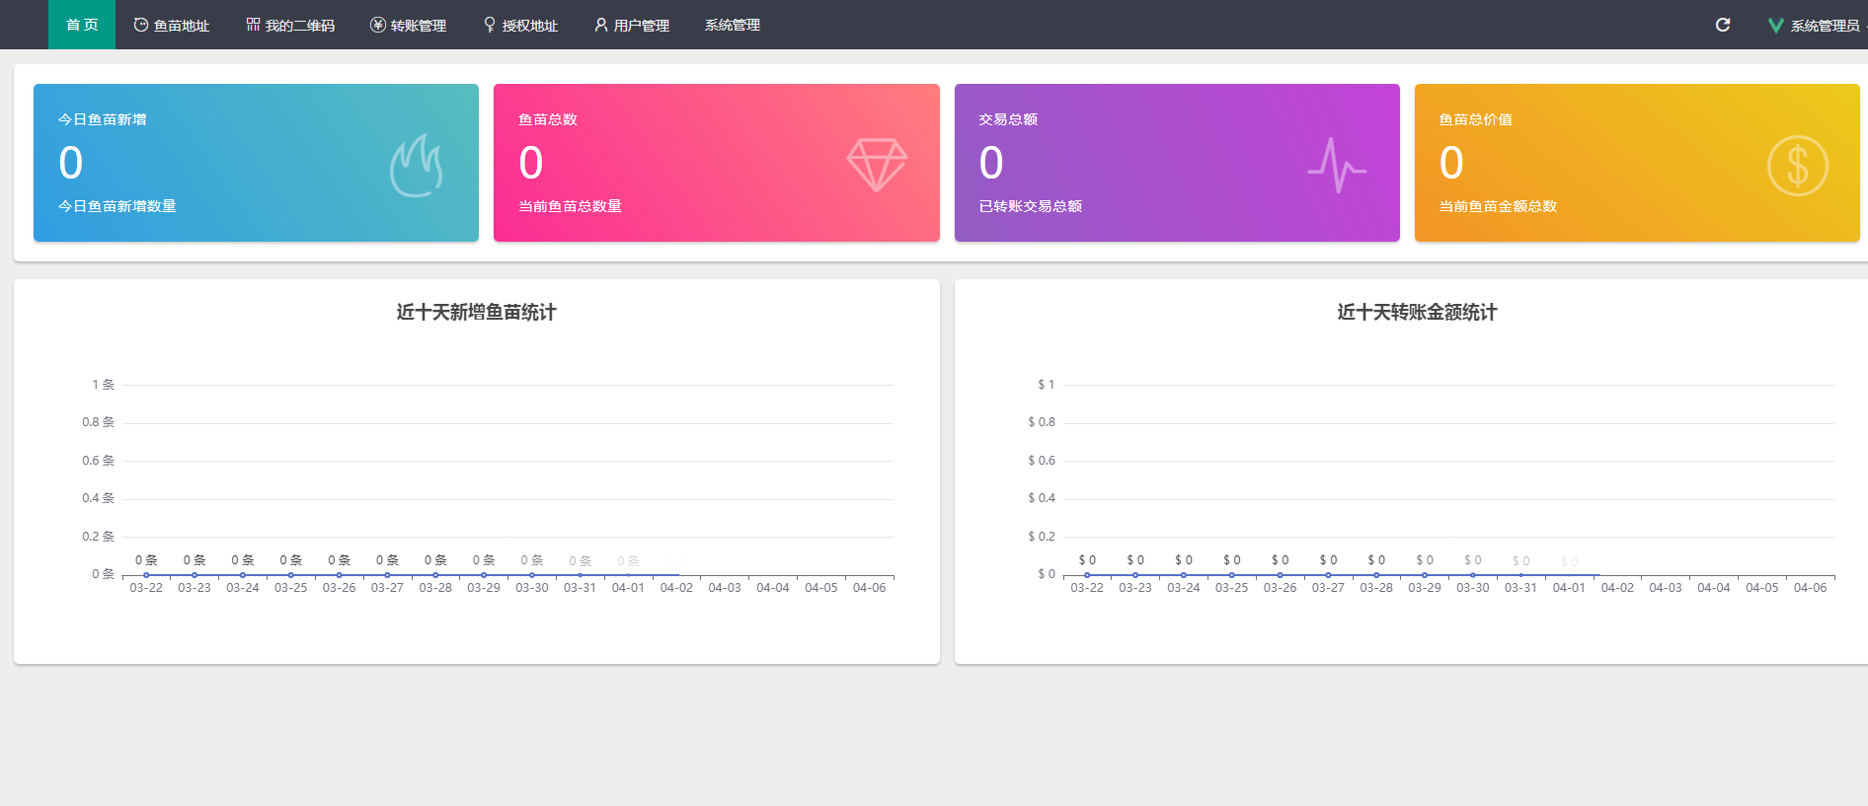Viewport: 1868px width, 806px height.
Task: Click the pulse icon on purple card
Action: [x=1337, y=166]
